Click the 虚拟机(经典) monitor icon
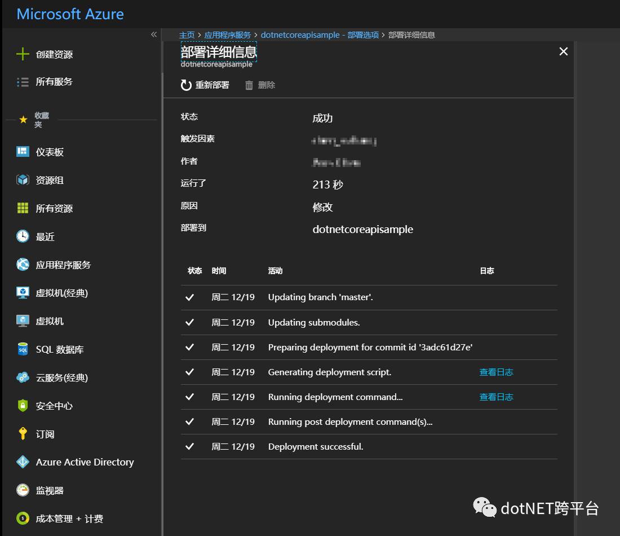This screenshot has width=620, height=536. pos(23,293)
